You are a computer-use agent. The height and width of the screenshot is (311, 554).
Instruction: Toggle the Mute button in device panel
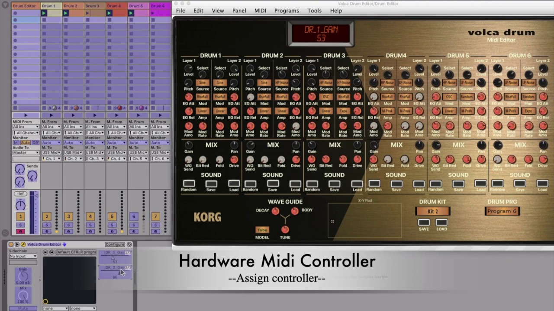coord(23,308)
